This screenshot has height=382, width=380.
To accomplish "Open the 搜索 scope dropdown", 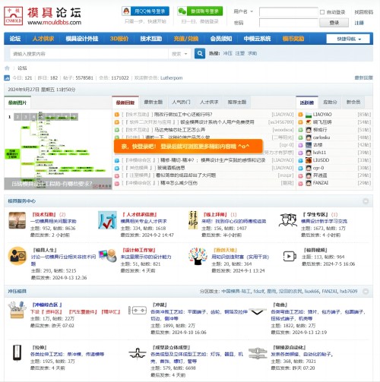I will click(179, 54).
